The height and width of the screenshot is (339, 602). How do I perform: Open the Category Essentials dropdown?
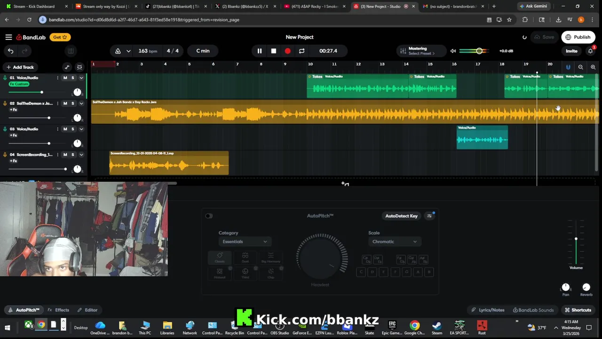[x=245, y=242]
